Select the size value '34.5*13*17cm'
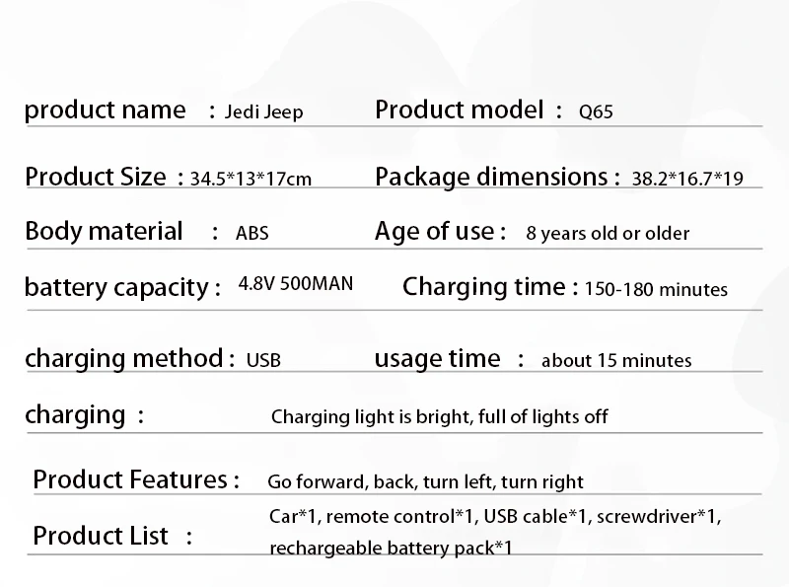This screenshot has height=587, width=789. [x=251, y=179]
